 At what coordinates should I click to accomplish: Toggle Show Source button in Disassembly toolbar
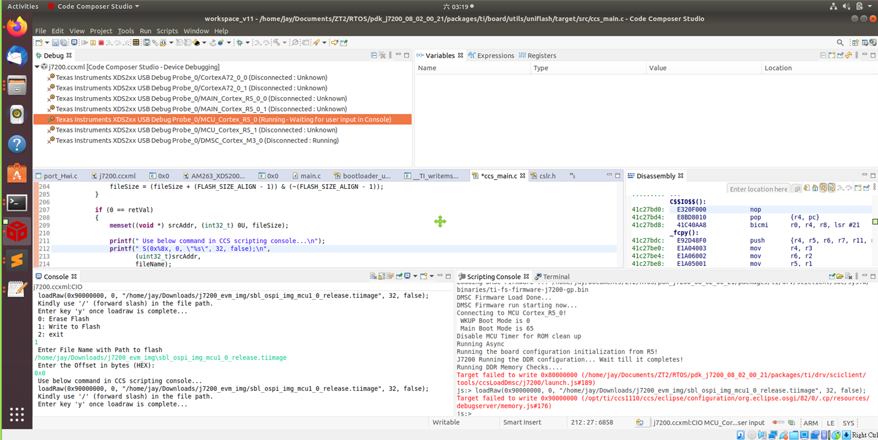(x=832, y=188)
